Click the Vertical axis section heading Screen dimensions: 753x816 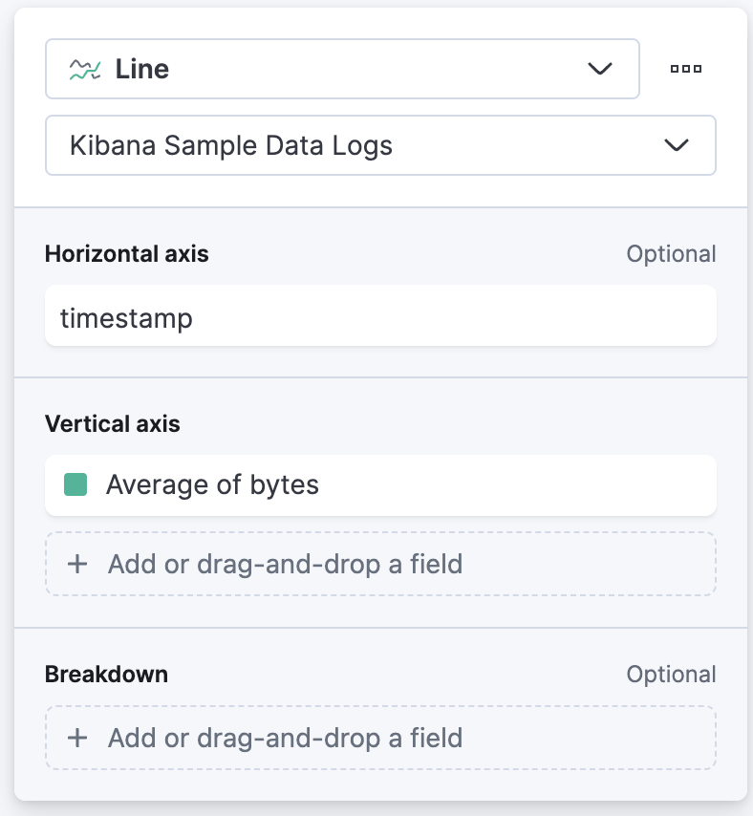[x=113, y=423]
